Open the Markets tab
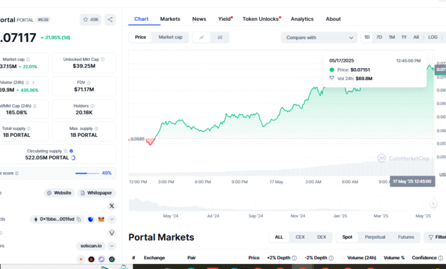 [170, 19]
